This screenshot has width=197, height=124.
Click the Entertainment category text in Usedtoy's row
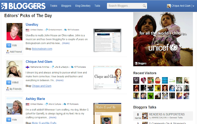[55, 30]
